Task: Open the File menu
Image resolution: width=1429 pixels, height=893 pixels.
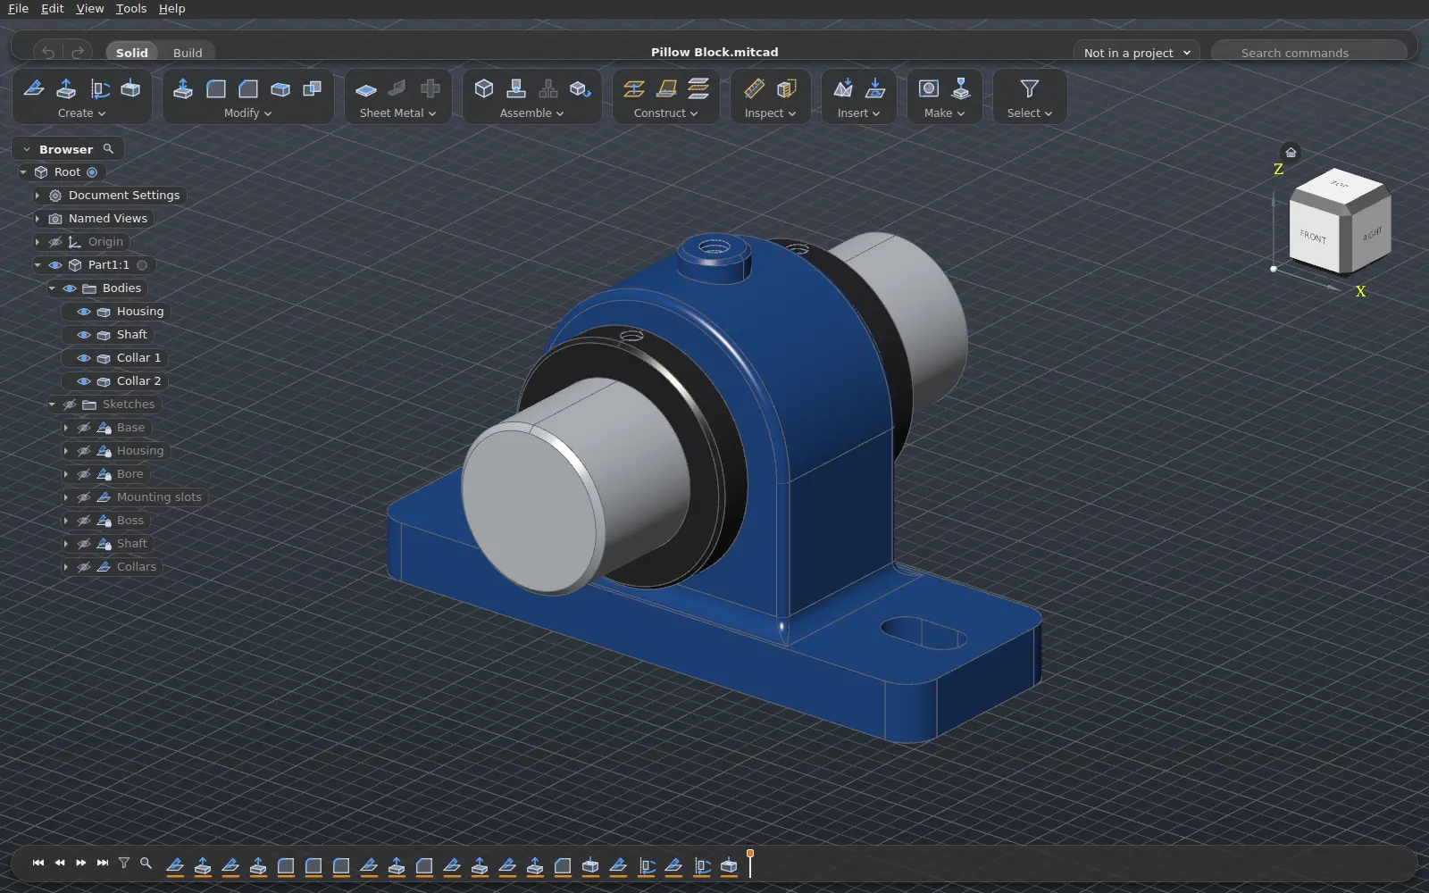Action: [18, 8]
